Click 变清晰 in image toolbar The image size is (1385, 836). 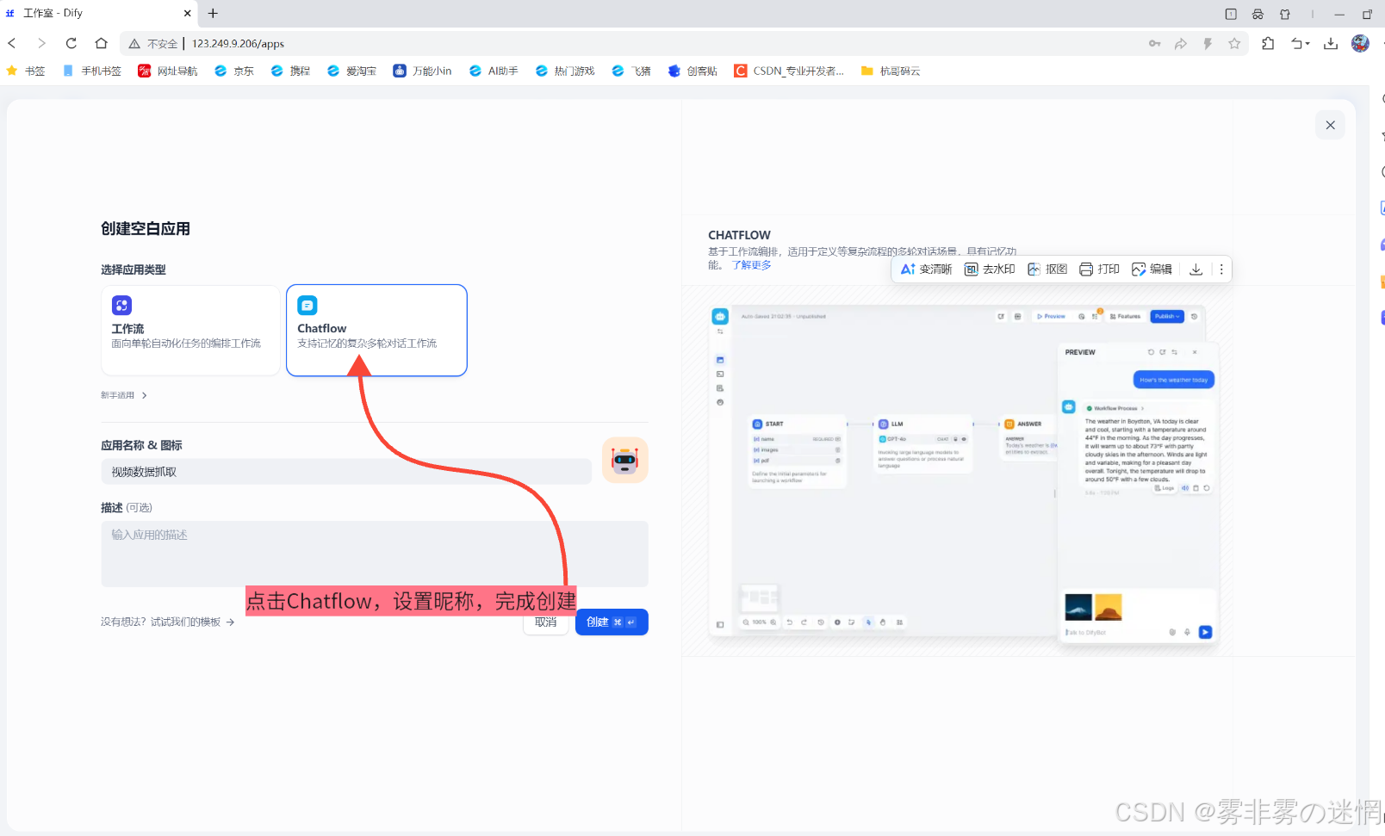[x=926, y=269]
